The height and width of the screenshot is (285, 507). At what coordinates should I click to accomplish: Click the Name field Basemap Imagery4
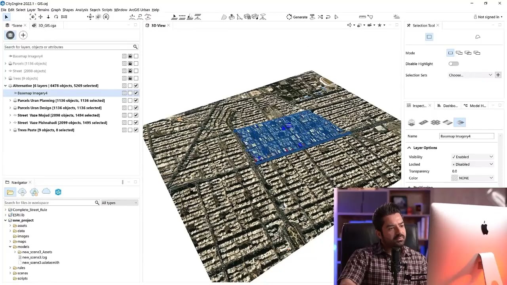(x=467, y=136)
